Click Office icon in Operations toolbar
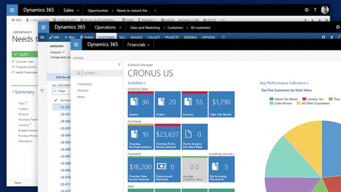This screenshot has height=192, width=341. (323, 37)
